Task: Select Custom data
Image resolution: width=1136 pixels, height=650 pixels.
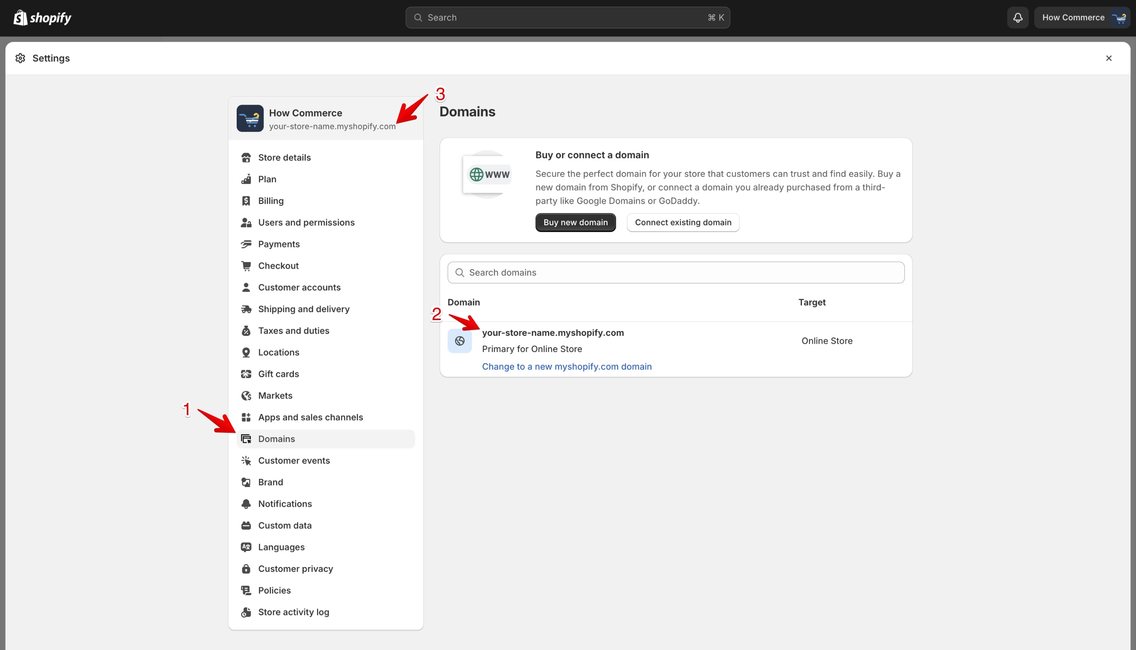Action: point(326,525)
